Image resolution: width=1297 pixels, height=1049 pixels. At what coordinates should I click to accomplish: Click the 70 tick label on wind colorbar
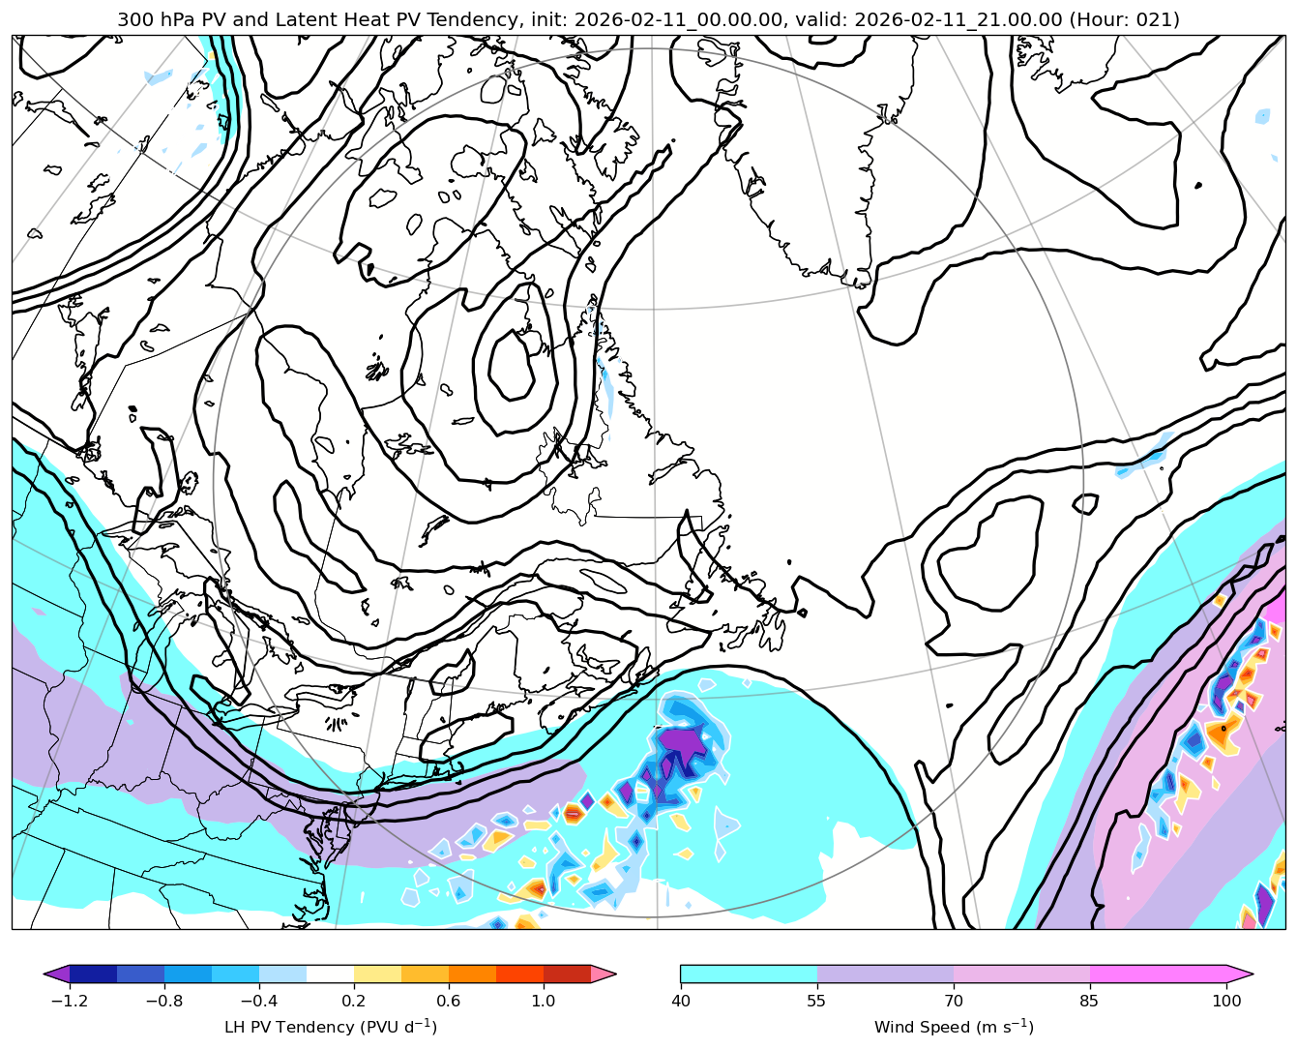[x=954, y=1001]
